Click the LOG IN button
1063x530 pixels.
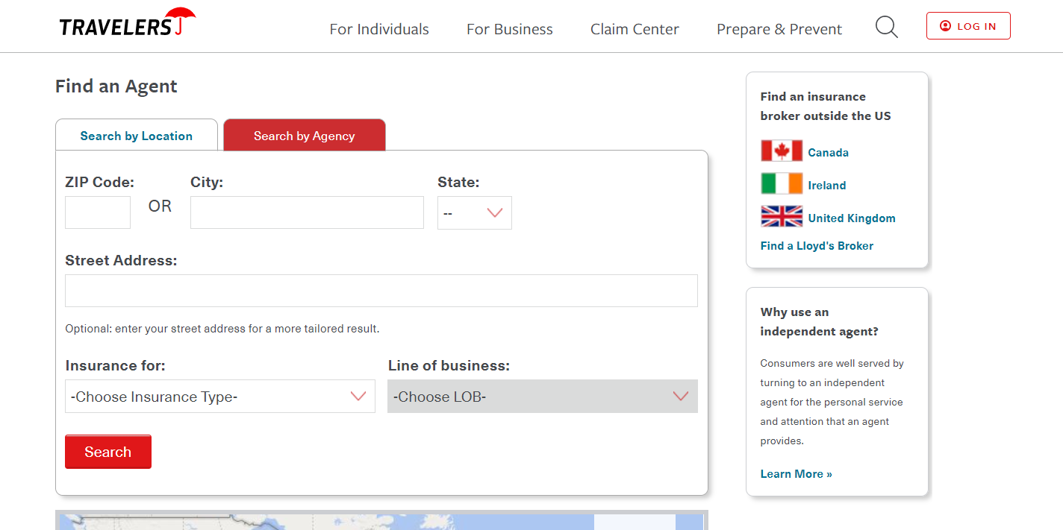[x=968, y=26]
